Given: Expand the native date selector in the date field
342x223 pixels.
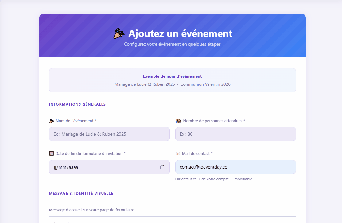Looking at the screenshot, I should coord(162,167).
